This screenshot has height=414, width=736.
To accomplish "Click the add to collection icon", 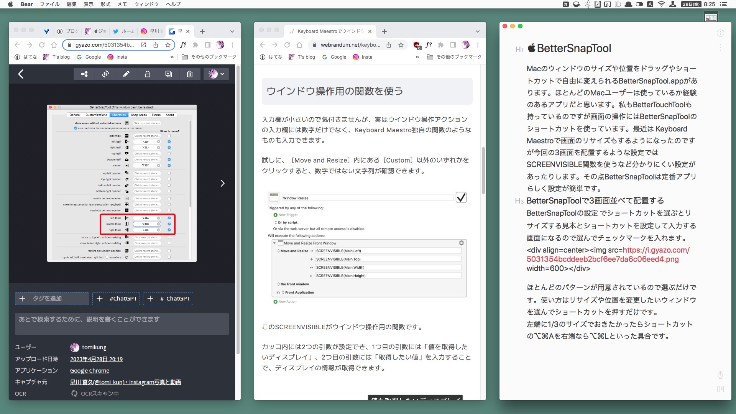I will 169,74.
